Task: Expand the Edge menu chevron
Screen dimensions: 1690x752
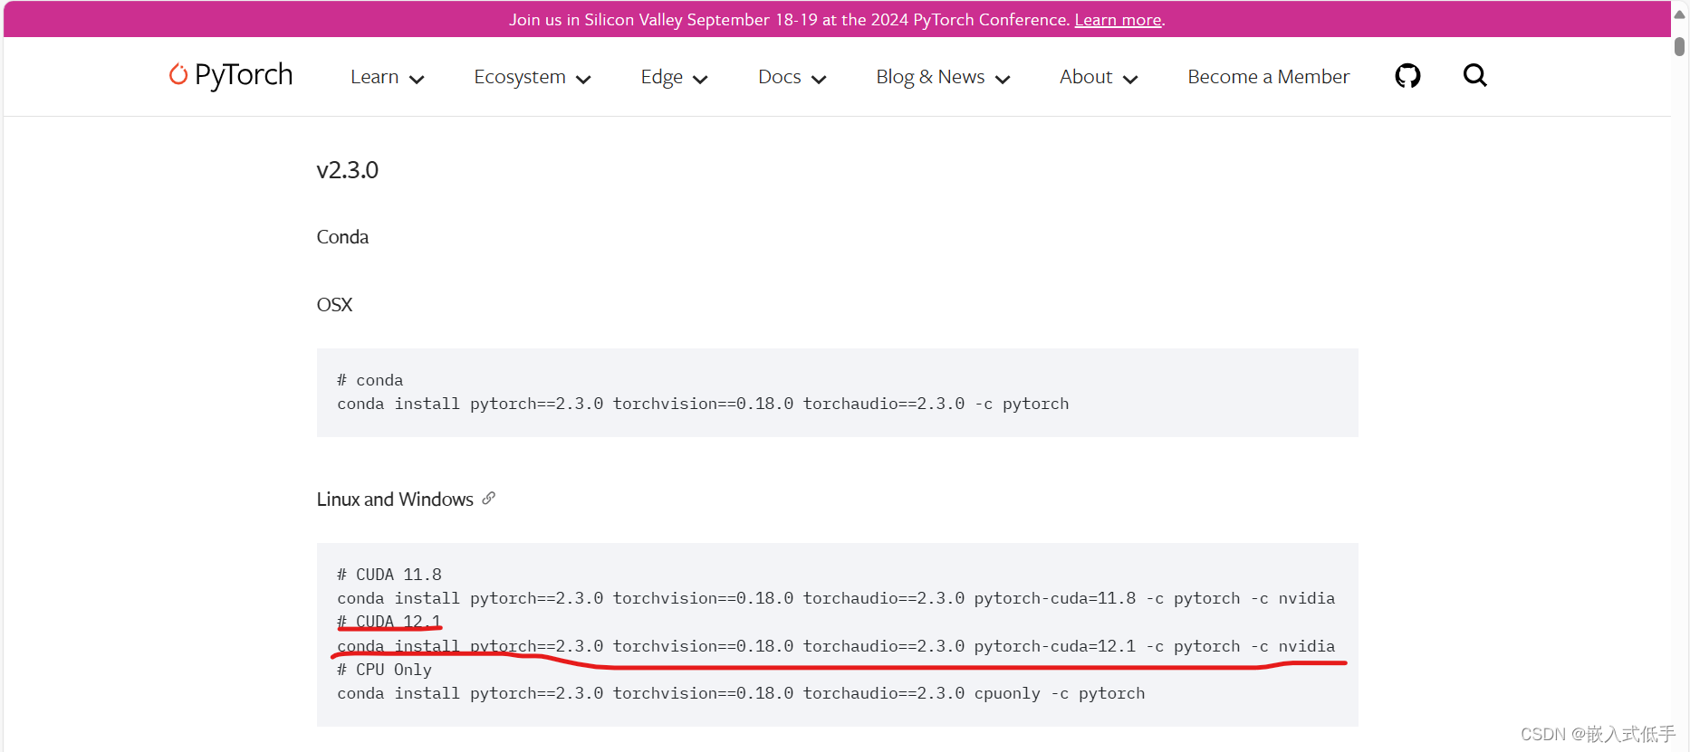Action: (x=700, y=80)
